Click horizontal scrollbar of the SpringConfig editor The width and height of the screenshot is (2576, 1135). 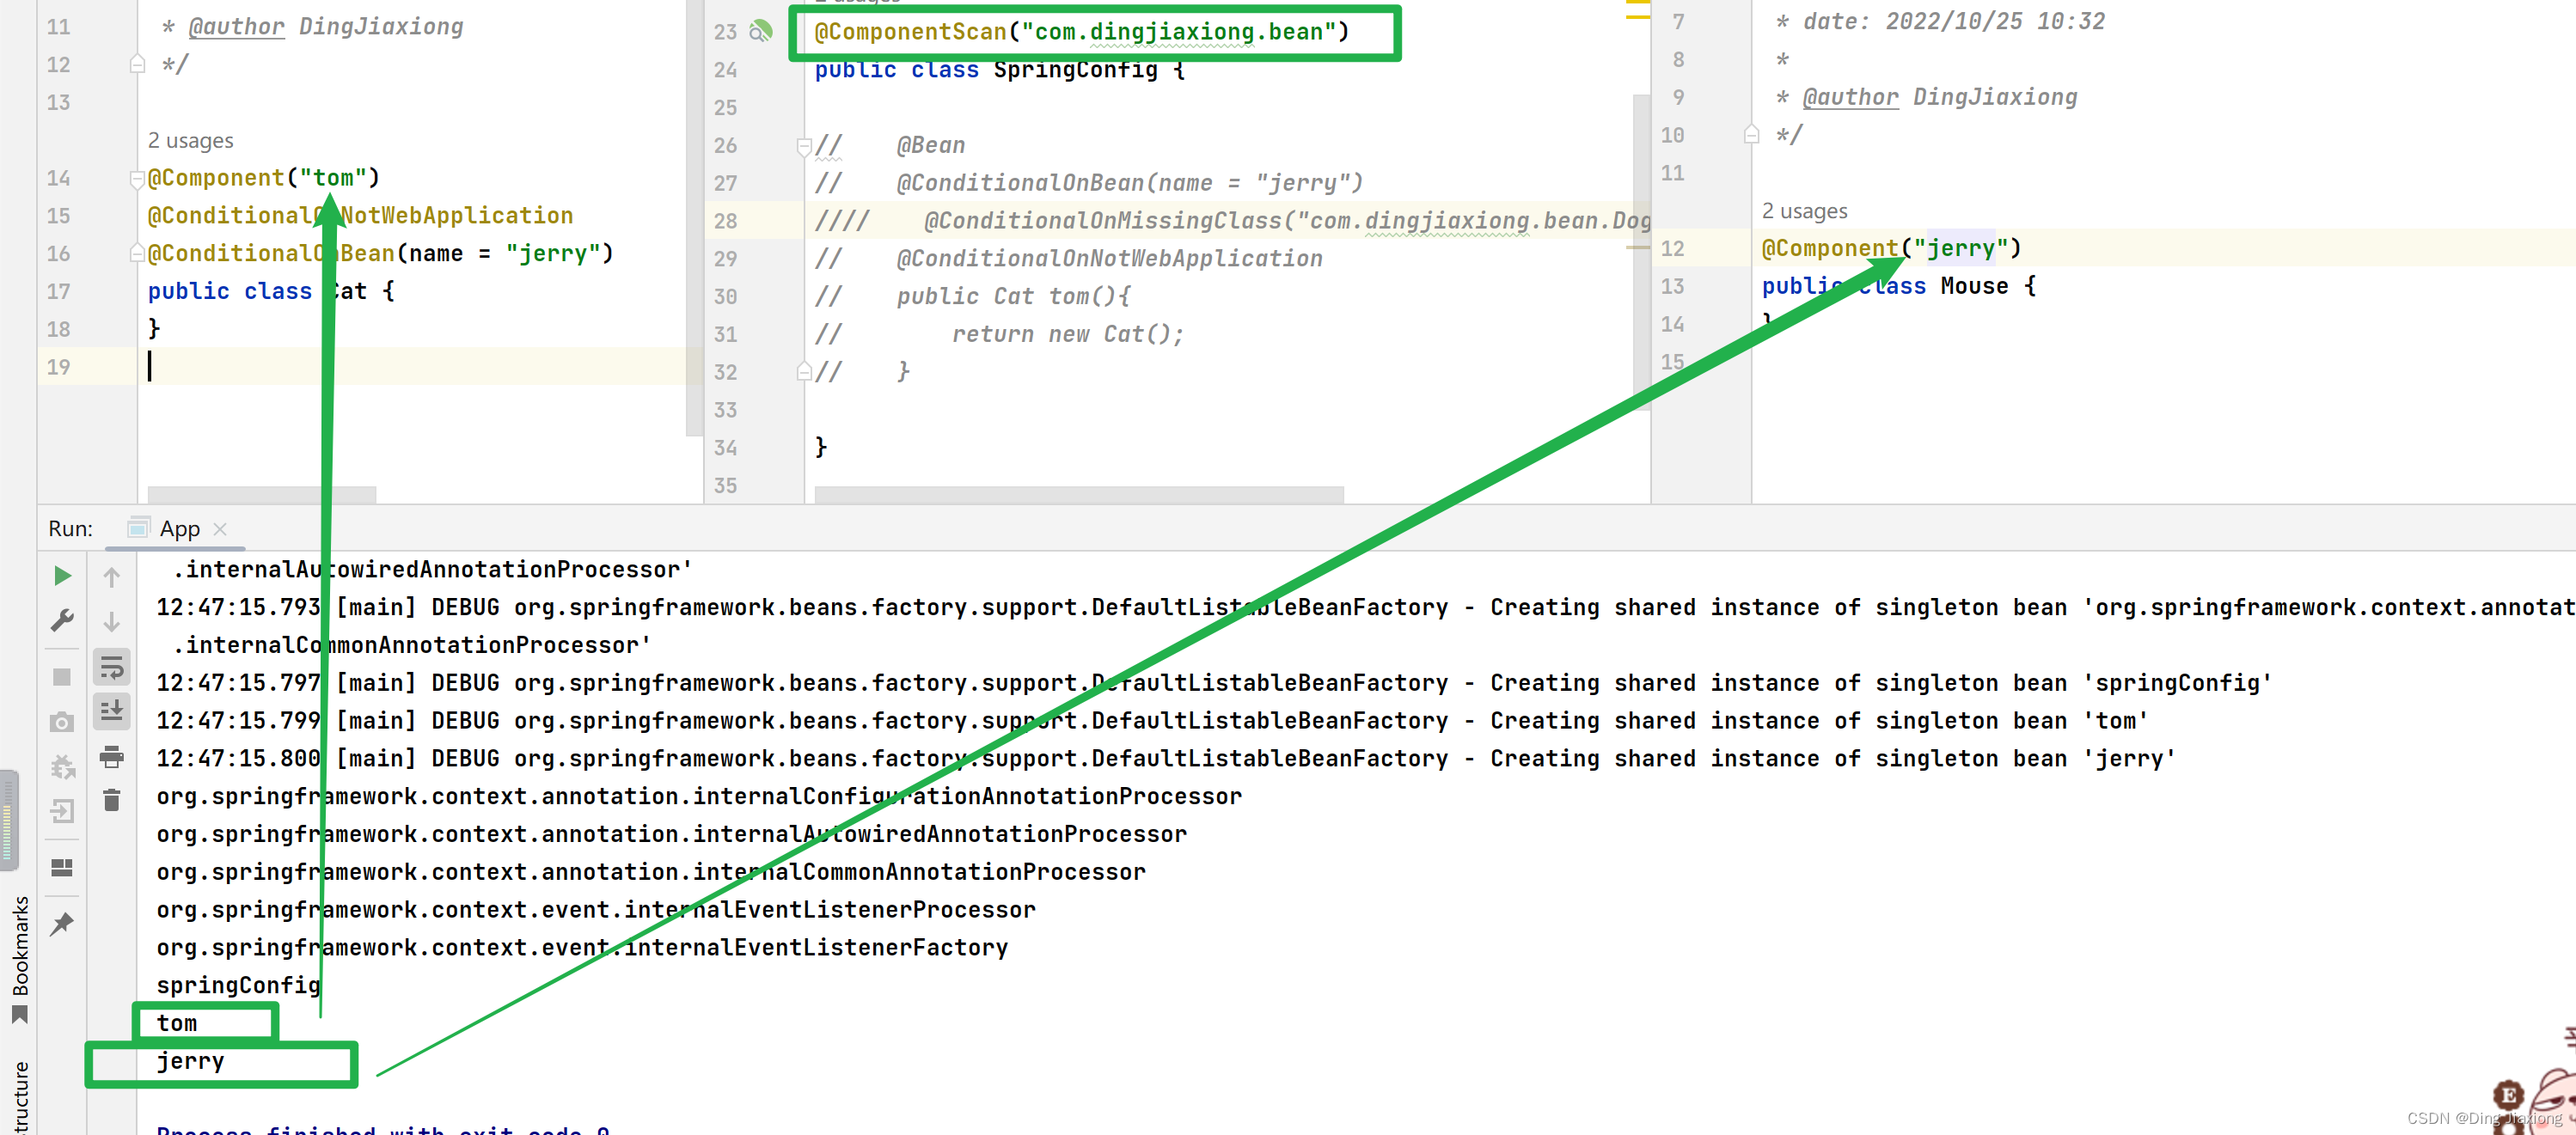pos(1079,494)
